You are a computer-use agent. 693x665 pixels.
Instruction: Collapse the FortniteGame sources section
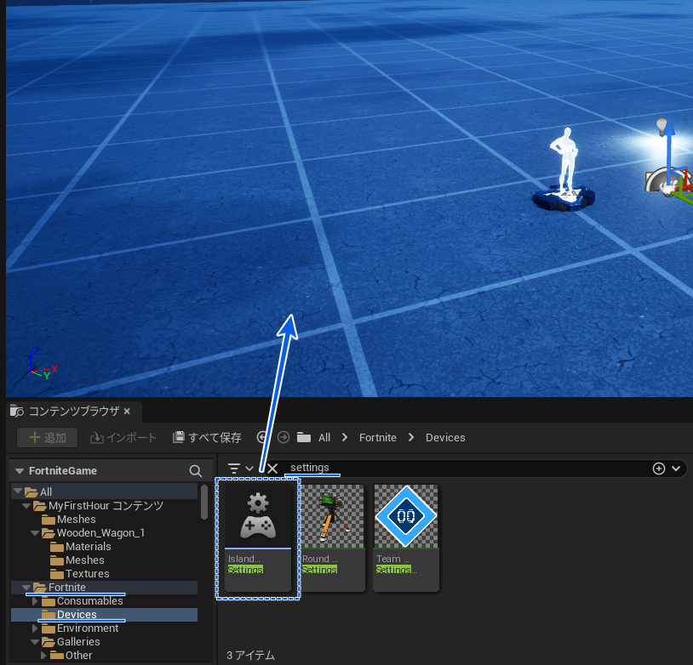pos(20,471)
